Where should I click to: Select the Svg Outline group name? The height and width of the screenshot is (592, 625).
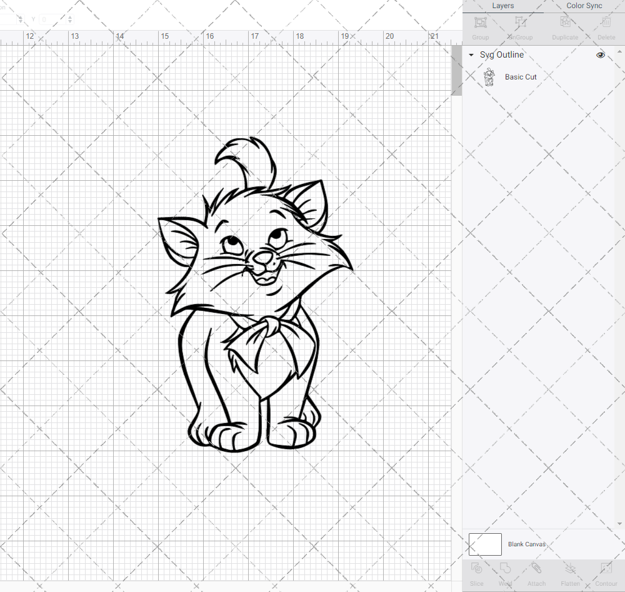click(x=501, y=54)
